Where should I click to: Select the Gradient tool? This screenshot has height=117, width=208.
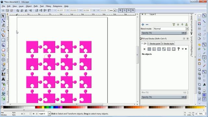3,98
